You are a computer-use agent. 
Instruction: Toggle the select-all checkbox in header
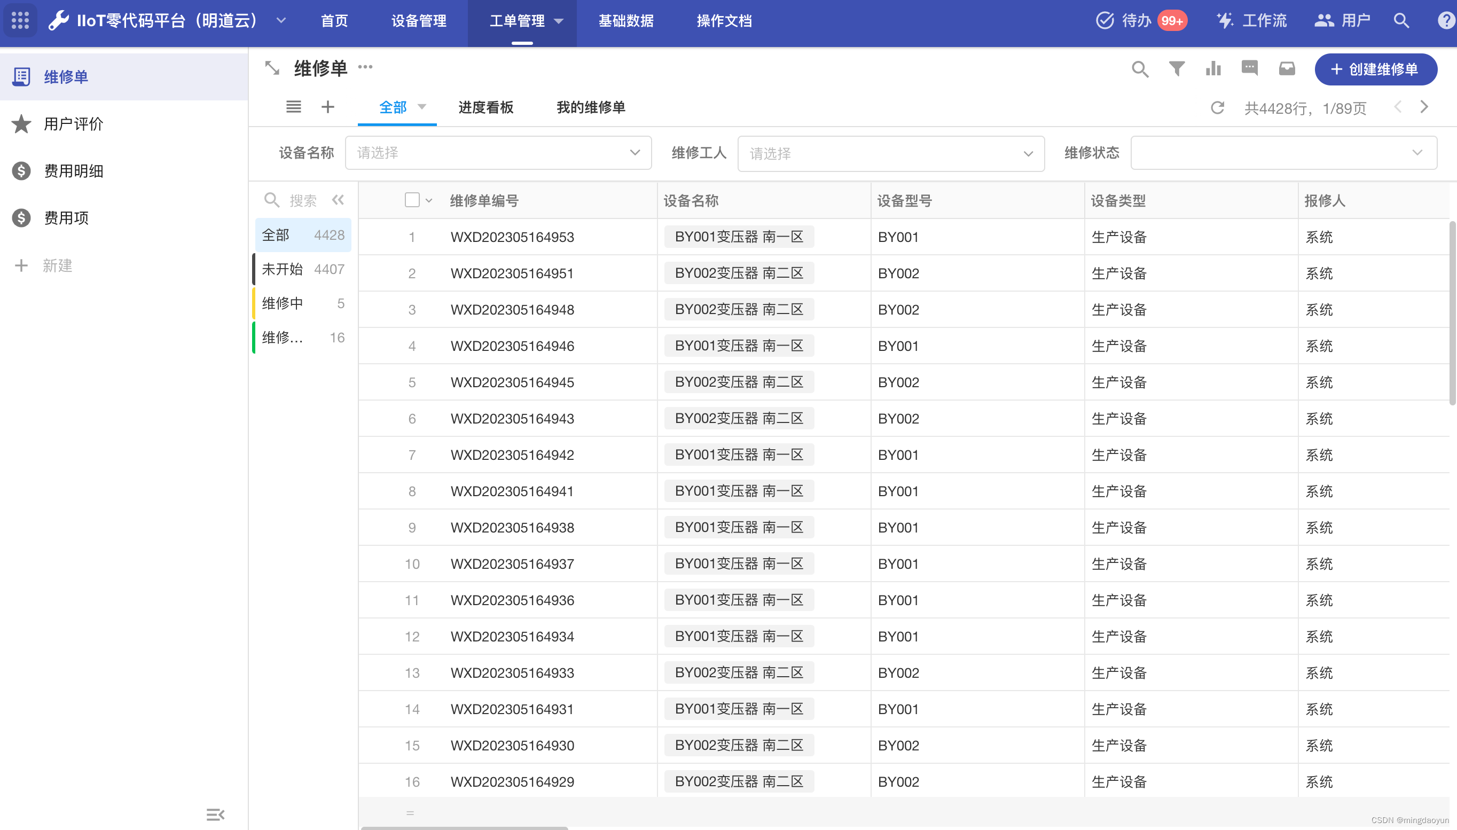tap(412, 200)
